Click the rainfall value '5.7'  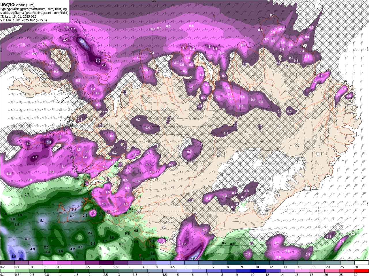[74, 209]
